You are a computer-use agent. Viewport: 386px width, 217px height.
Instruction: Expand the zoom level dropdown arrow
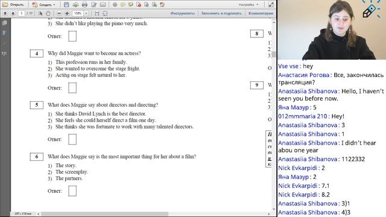[x=86, y=13]
